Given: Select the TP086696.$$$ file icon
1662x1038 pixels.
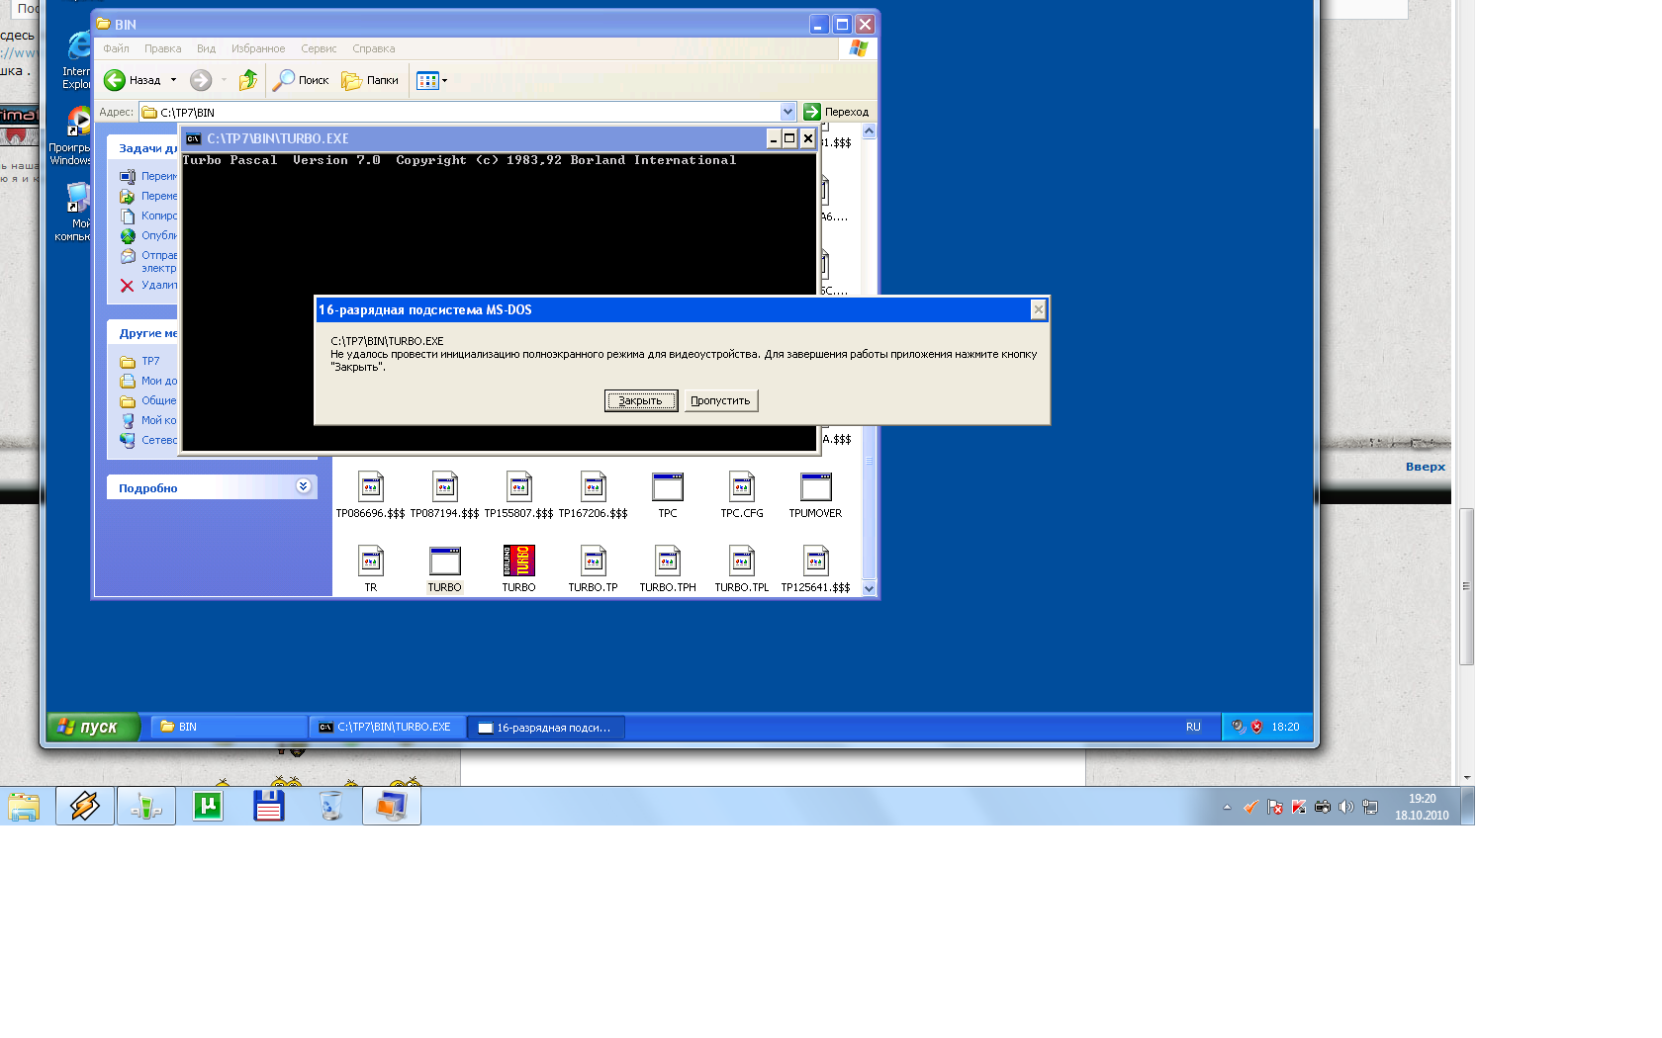Looking at the screenshot, I should point(371,486).
